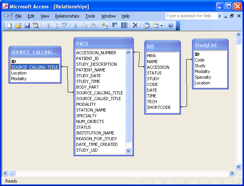Click horizontal scrollbar right arrow
This screenshot has height=186, width=244.
click(232, 173)
